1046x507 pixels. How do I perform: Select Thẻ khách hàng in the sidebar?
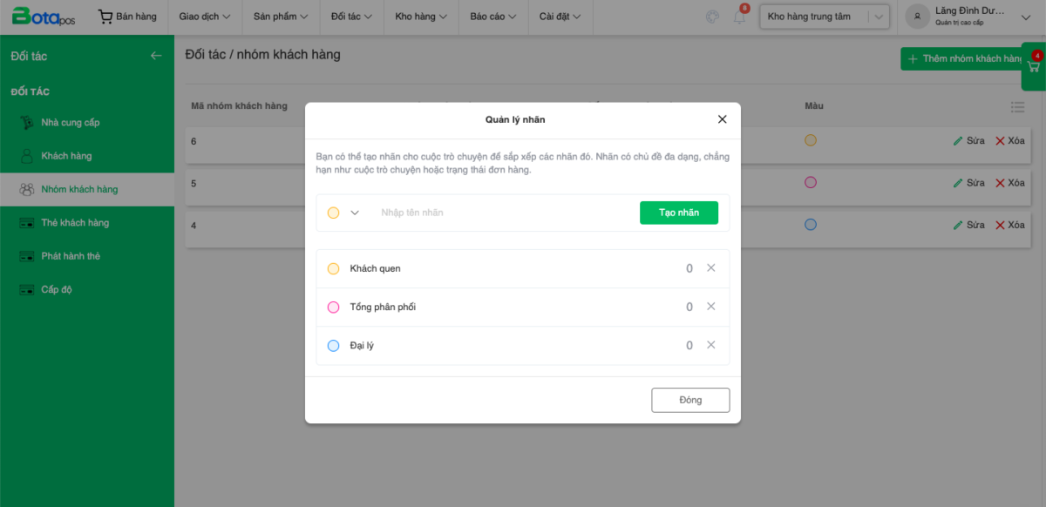click(75, 223)
